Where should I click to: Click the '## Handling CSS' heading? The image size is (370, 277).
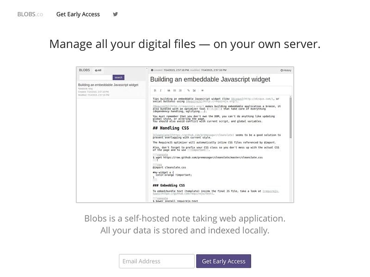(x=171, y=128)
